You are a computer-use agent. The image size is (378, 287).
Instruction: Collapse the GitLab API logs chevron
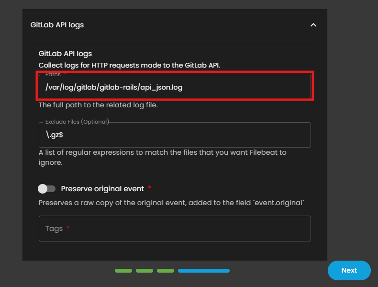[x=313, y=25]
